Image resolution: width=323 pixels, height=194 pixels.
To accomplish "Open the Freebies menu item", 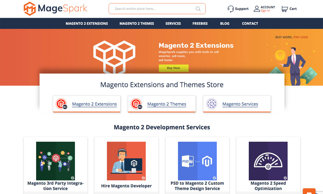I will pos(200,23).
